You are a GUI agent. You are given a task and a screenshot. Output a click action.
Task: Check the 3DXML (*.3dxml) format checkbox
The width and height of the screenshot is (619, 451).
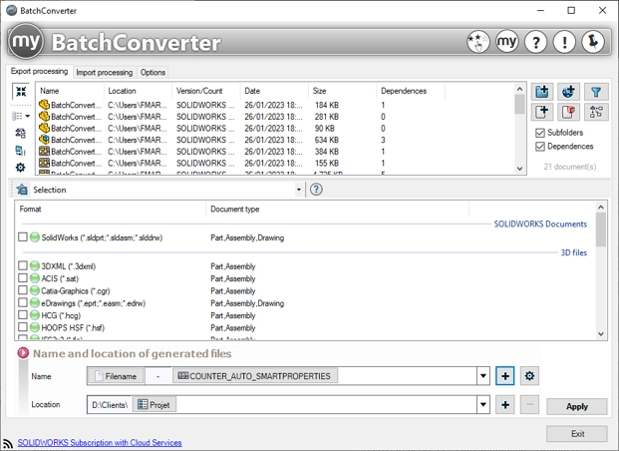point(23,265)
